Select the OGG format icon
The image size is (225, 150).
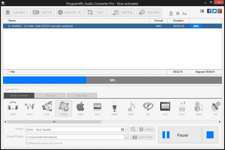pos(47,108)
